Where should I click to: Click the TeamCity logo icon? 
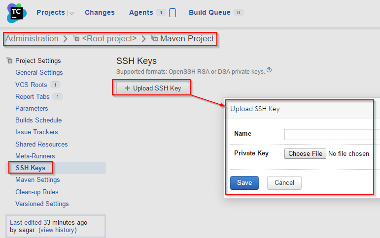pos(17,13)
